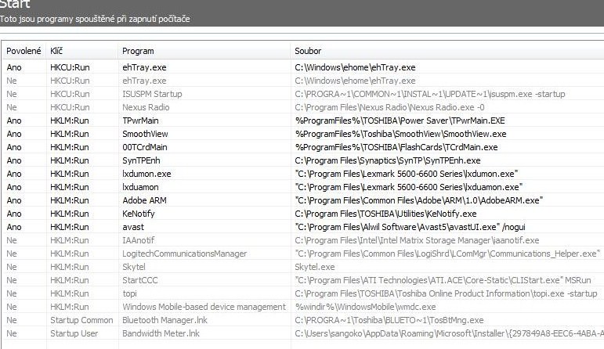This screenshot has width=604, height=349.
Task: Select the Bandwidth Meter.lnk entry
Action: click(x=161, y=333)
